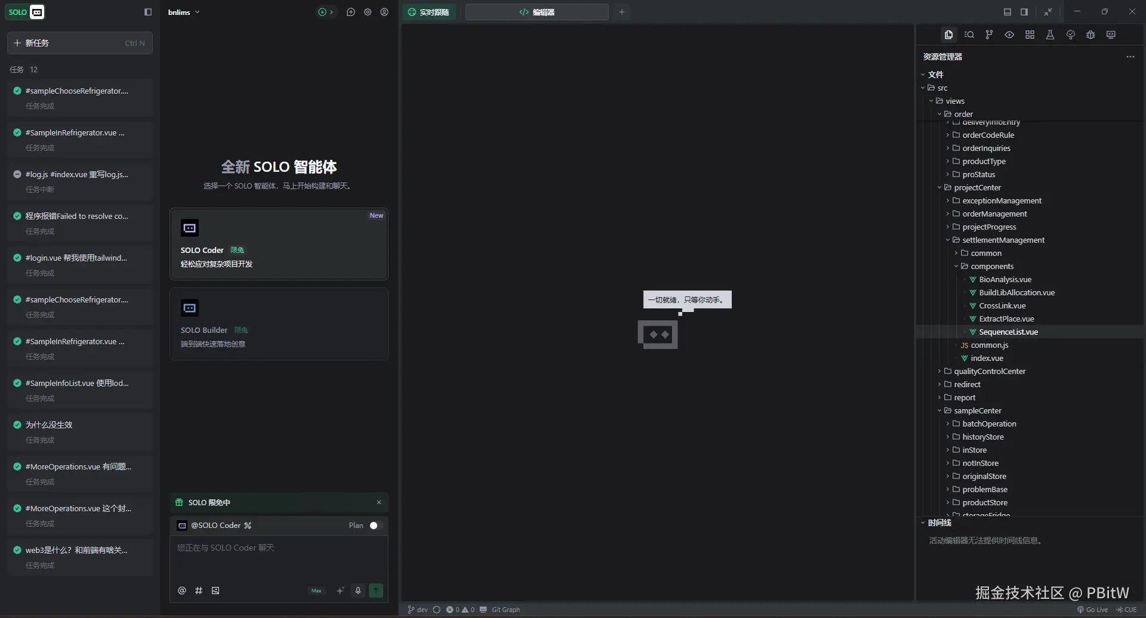
Task: Open the Debug bug icon
Action: pos(1090,35)
